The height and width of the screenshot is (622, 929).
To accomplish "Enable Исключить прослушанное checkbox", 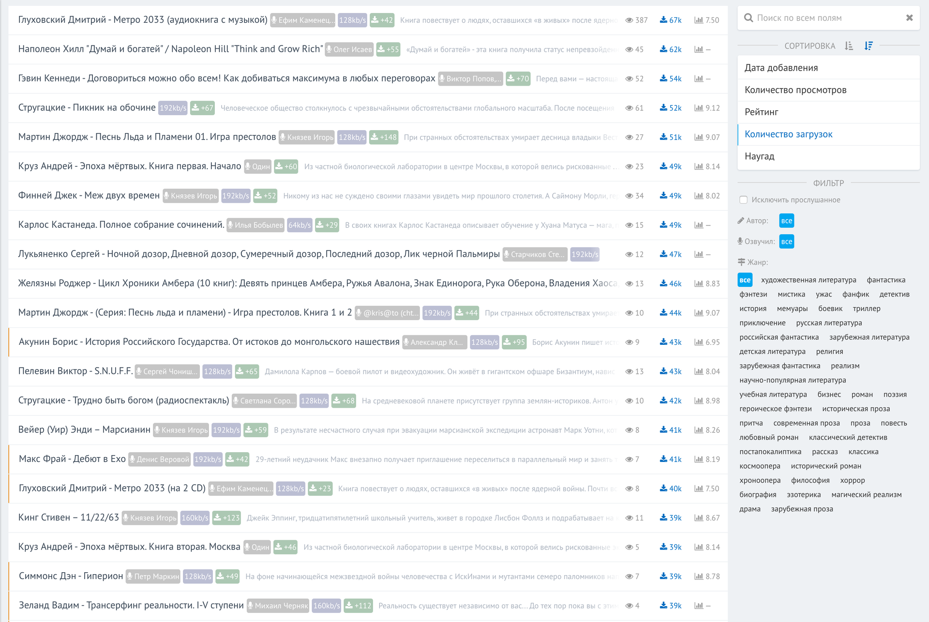I will (x=744, y=200).
